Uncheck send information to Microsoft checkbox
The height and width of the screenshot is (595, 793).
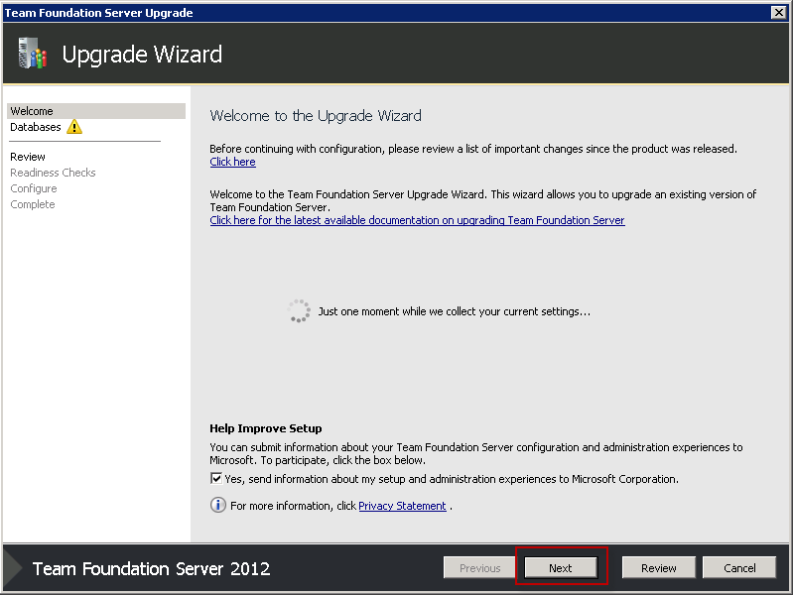pyautogui.click(x=216, y=478)
